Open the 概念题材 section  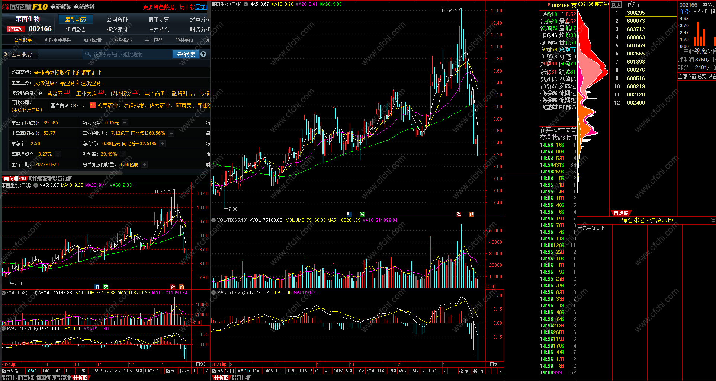pos(117,29)
